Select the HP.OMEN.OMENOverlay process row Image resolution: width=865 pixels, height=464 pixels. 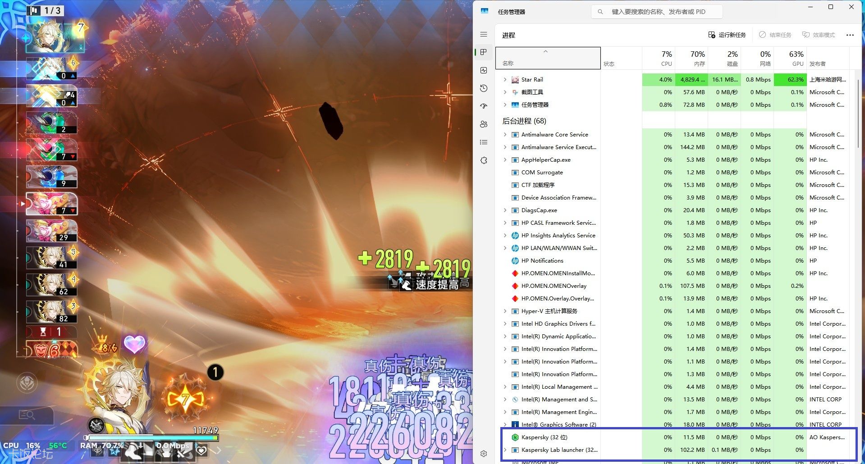(x=554, y=286)
